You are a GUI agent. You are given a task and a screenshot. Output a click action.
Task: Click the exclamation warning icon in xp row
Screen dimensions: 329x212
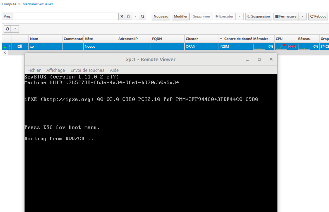point(9,47)
